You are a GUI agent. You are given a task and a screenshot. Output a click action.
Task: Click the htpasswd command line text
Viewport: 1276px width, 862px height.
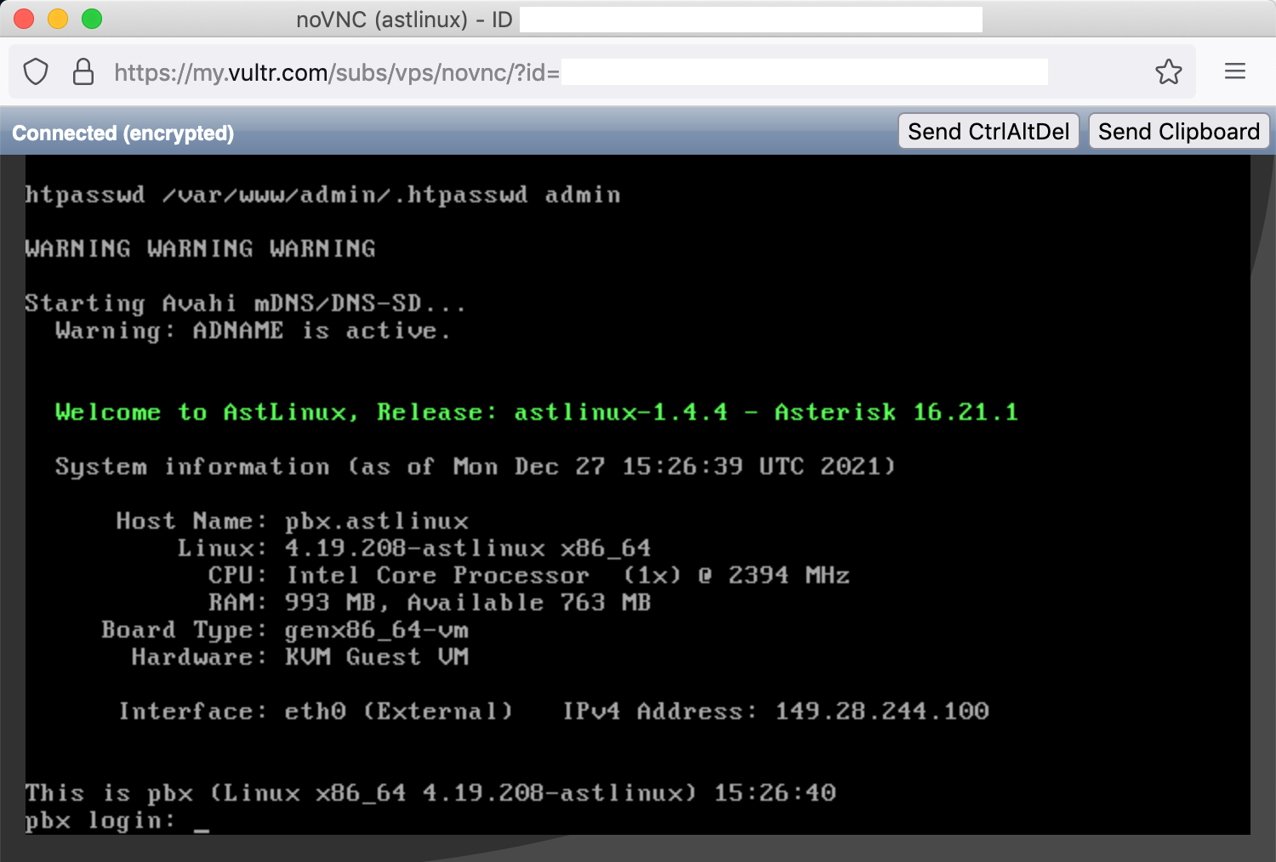pos(323,196)
